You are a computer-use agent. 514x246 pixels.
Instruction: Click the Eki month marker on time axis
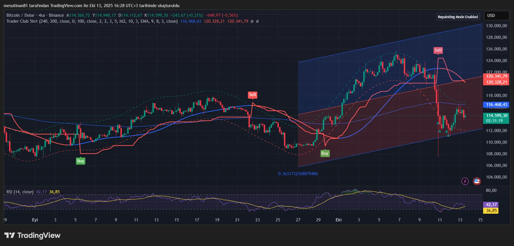(339, 220)
